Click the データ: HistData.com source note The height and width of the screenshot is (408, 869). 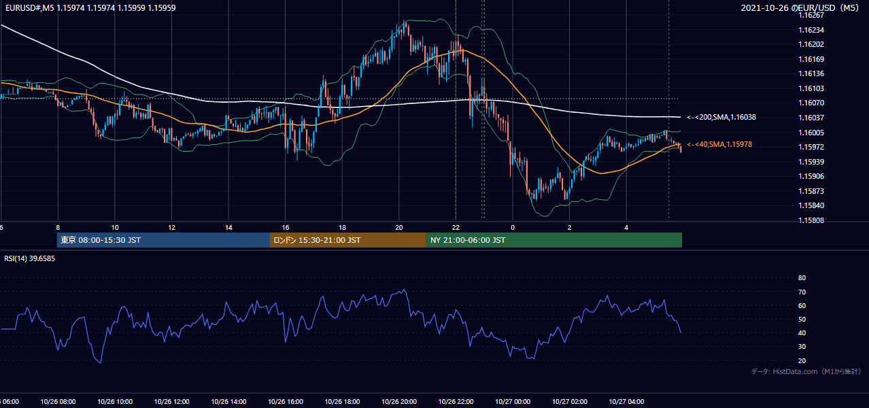806,371
